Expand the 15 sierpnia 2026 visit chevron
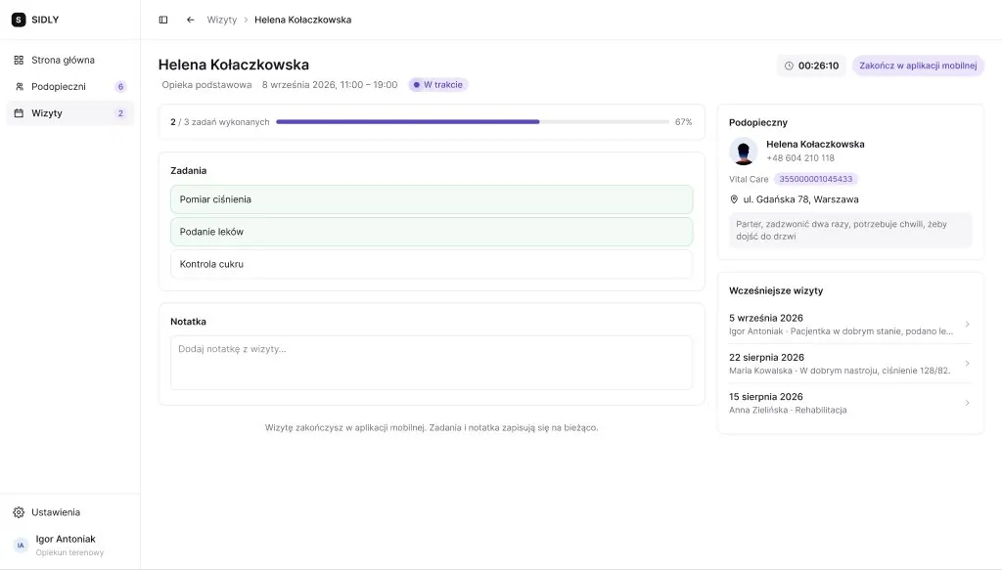Viewport: 1002px width, 570px height. tap(967, 404)
